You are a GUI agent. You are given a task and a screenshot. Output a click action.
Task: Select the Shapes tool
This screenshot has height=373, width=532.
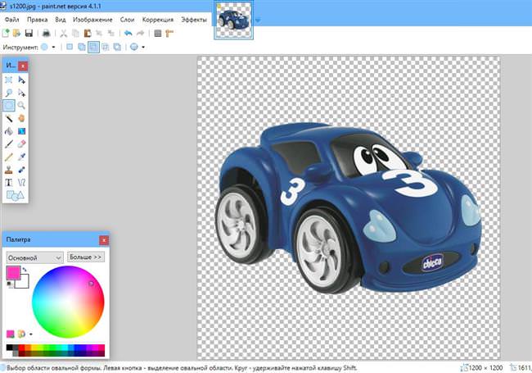pos(16,195)
